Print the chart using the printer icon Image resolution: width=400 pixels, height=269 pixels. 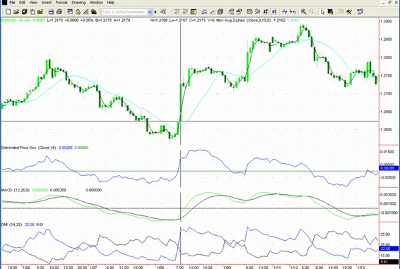(x=59, y=12)
